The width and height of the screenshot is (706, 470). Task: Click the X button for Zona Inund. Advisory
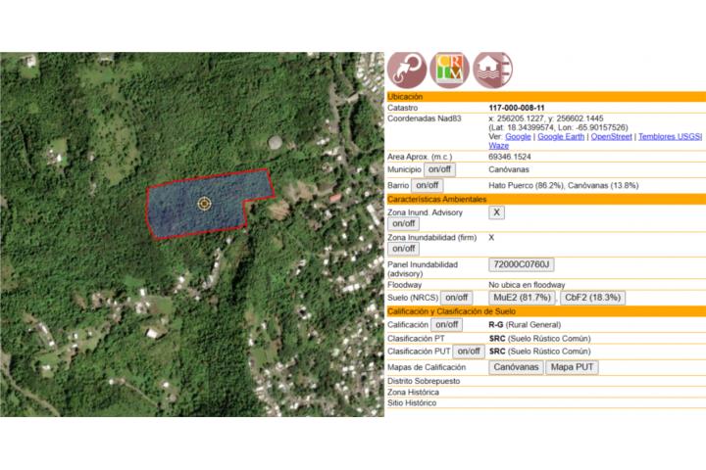click(497, 212)
